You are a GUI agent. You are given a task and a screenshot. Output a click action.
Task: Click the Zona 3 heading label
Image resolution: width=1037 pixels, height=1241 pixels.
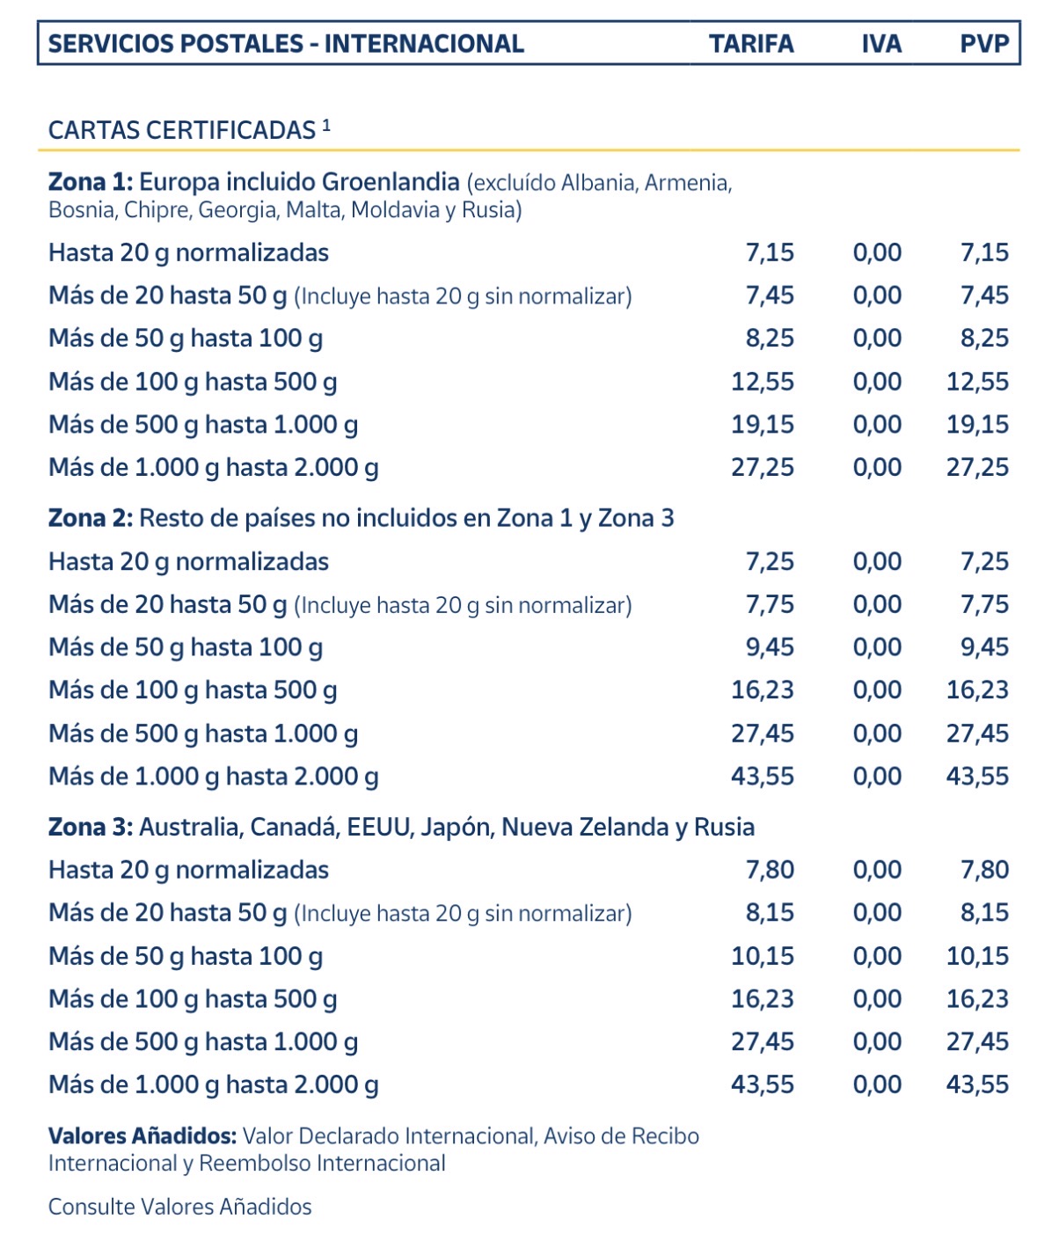[91, 827]
